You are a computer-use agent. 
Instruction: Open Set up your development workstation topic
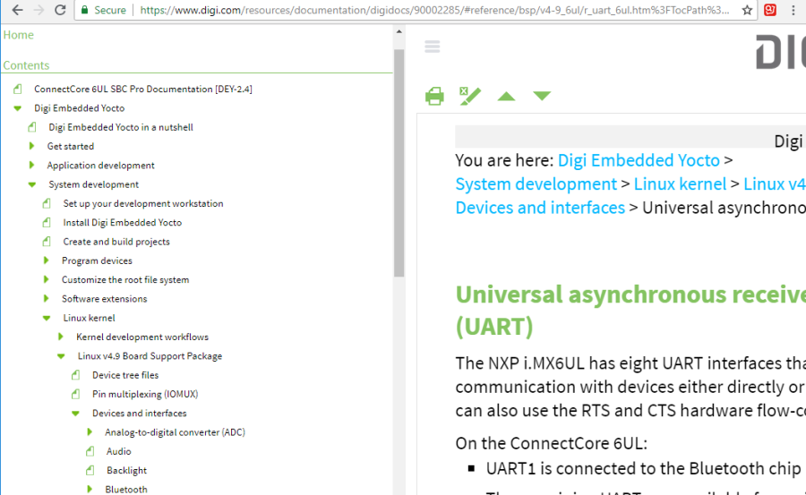click(x=143, y=203)
